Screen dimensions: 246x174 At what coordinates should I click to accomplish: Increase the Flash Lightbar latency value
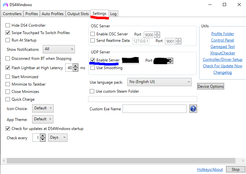click(x=76, y=66)
